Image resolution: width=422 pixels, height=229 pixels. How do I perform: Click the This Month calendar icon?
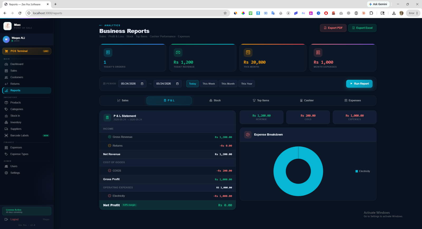tap(248, 52)
